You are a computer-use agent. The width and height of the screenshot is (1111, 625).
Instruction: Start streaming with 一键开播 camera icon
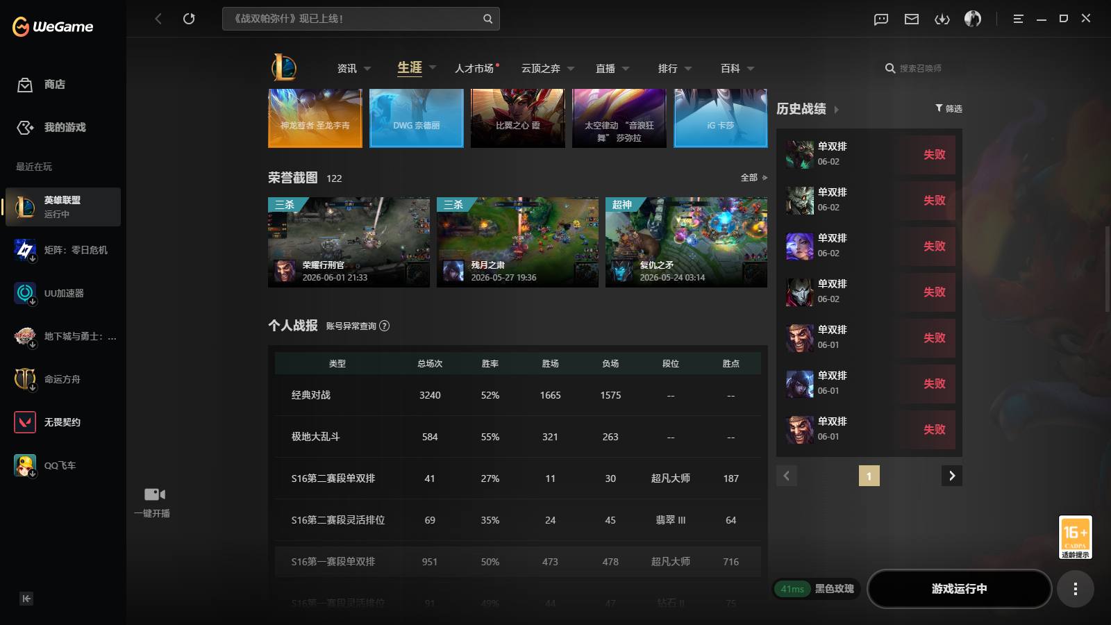154,494
